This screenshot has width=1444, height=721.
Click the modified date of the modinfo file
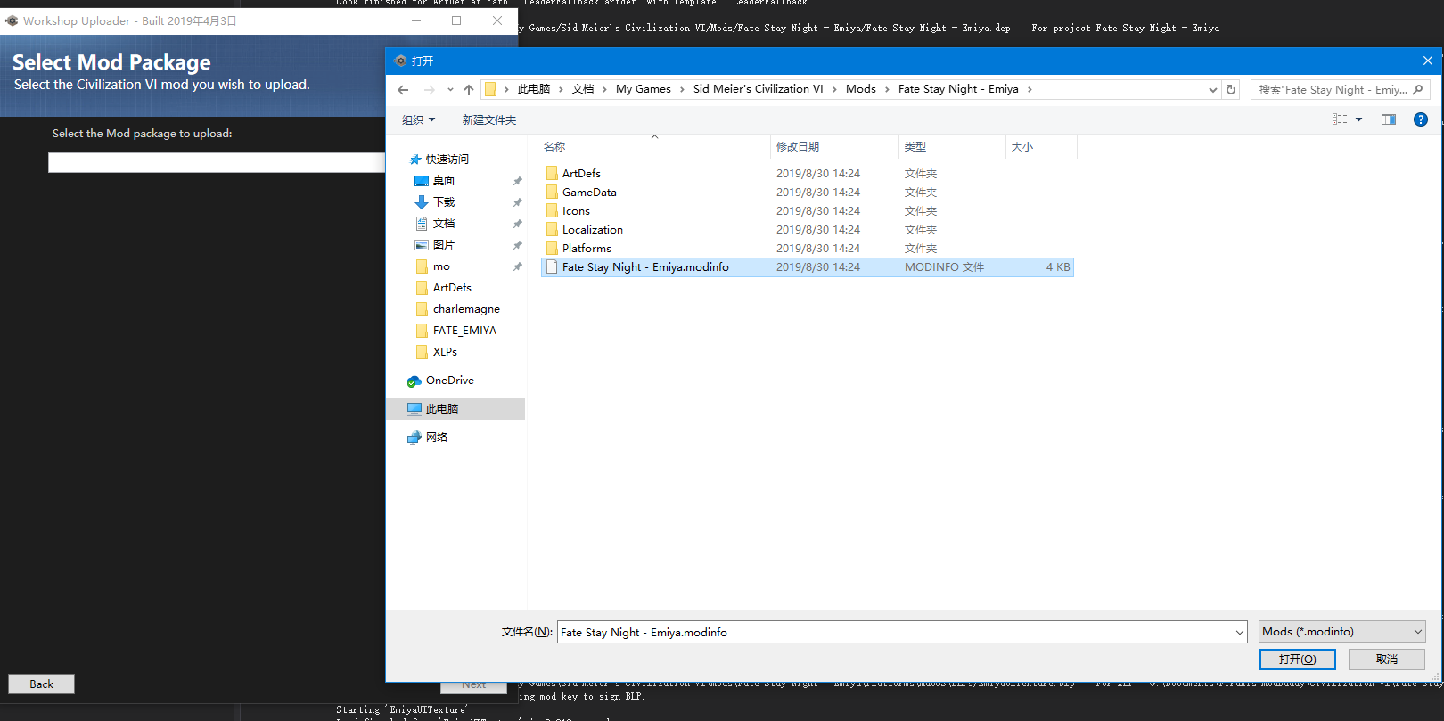[817, 266]
